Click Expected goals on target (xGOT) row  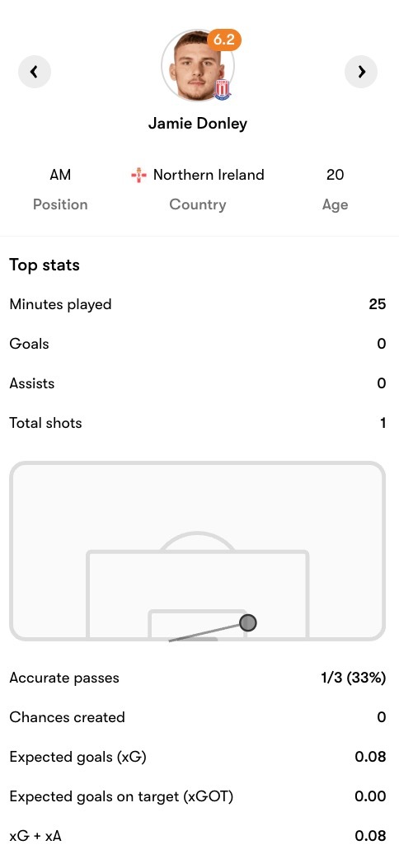[x=197, y=796]
